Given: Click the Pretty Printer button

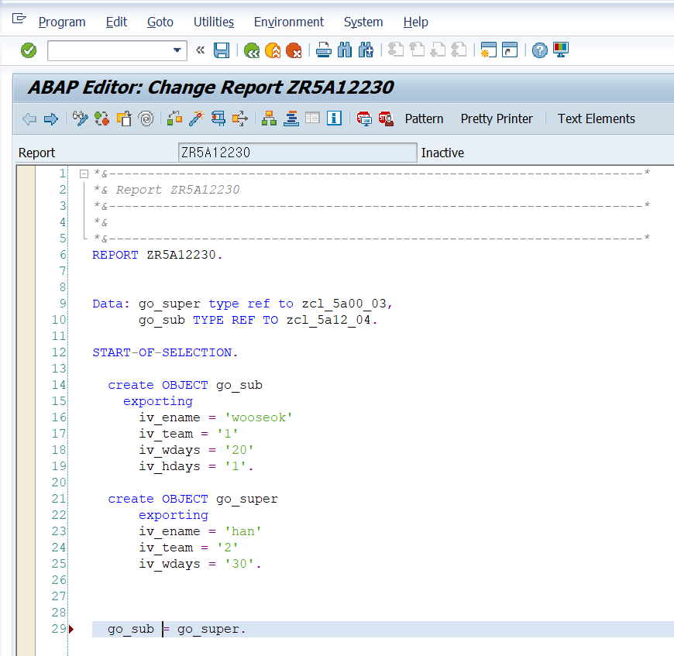Looking at the screenshot, I should tap(497, 118).
